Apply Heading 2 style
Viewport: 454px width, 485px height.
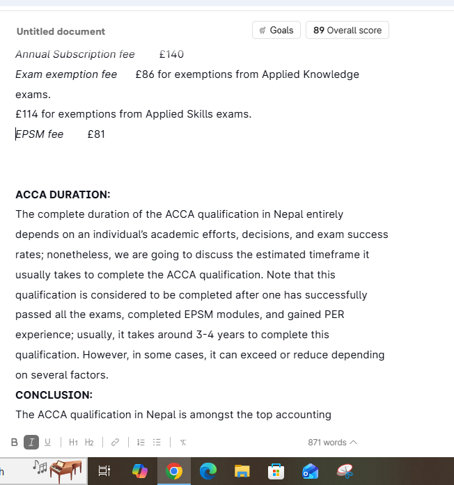coord(89,443)
